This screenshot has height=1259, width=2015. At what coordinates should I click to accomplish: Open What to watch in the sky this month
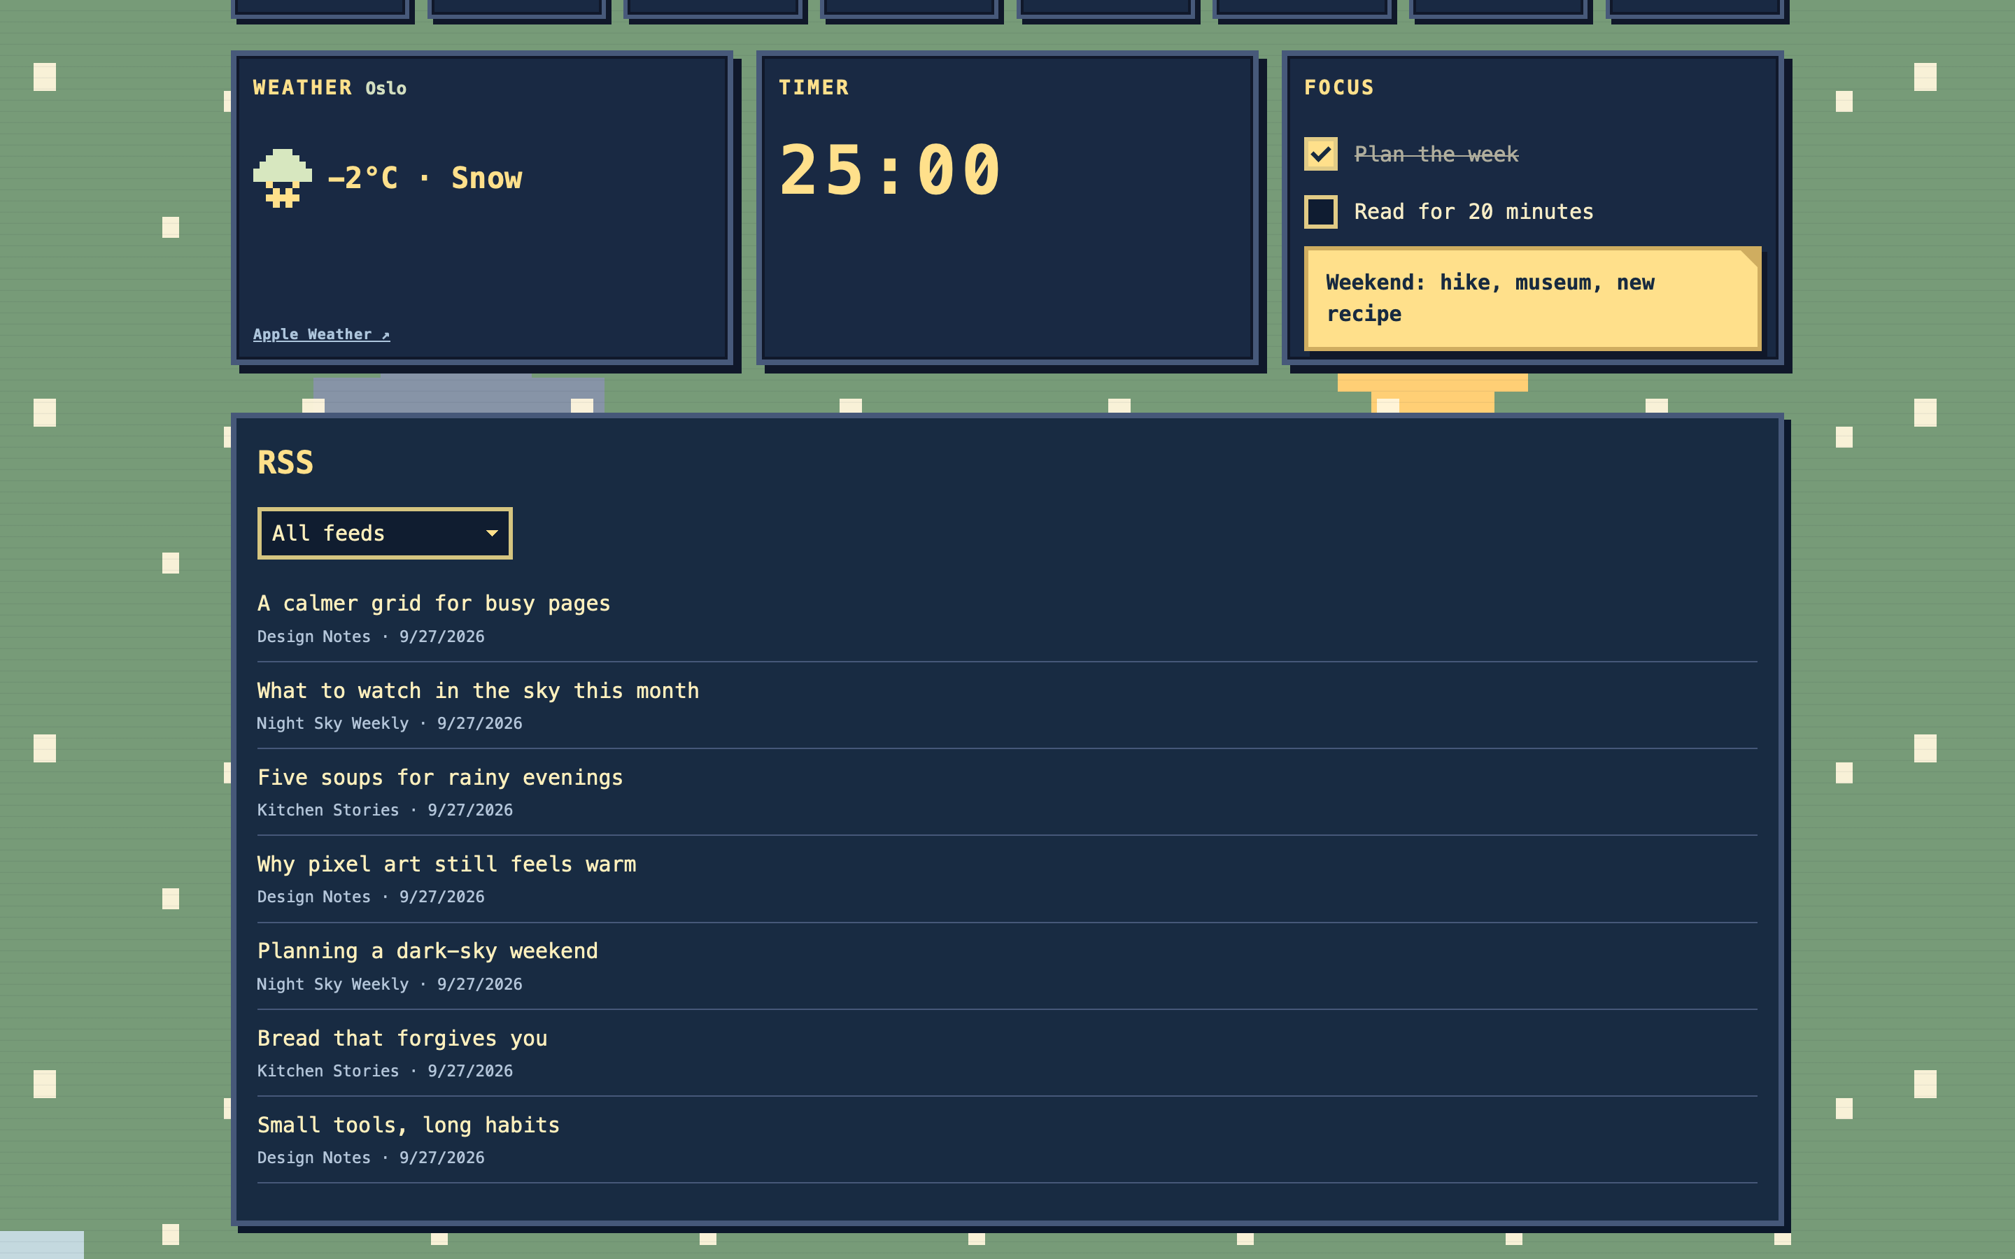pyautogui.click(x=478, y=690)
